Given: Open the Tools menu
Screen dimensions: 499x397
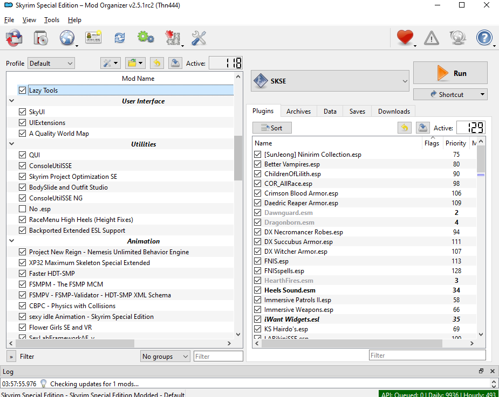Looking at the screenshot, I should tap(52, 20).
